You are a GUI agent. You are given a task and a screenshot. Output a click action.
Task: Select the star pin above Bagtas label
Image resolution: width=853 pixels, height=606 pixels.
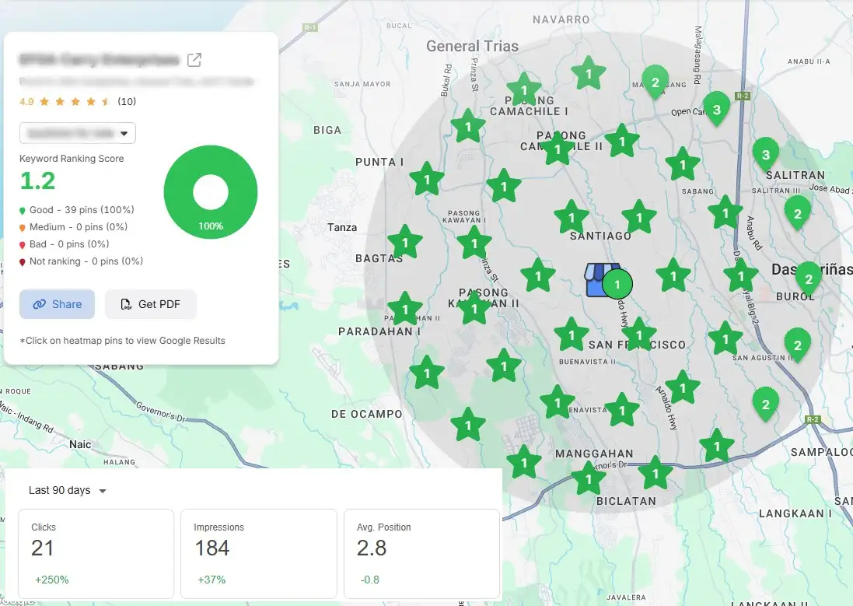404,243
